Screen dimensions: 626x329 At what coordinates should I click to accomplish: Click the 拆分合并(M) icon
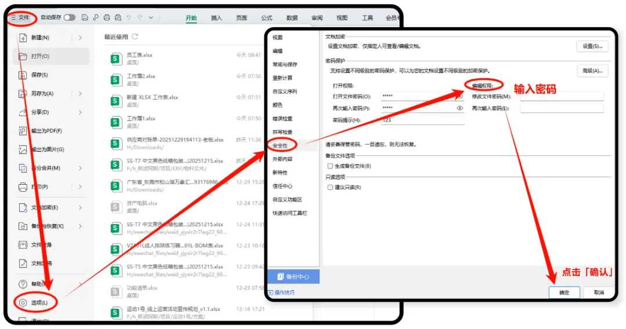point(23,168)
